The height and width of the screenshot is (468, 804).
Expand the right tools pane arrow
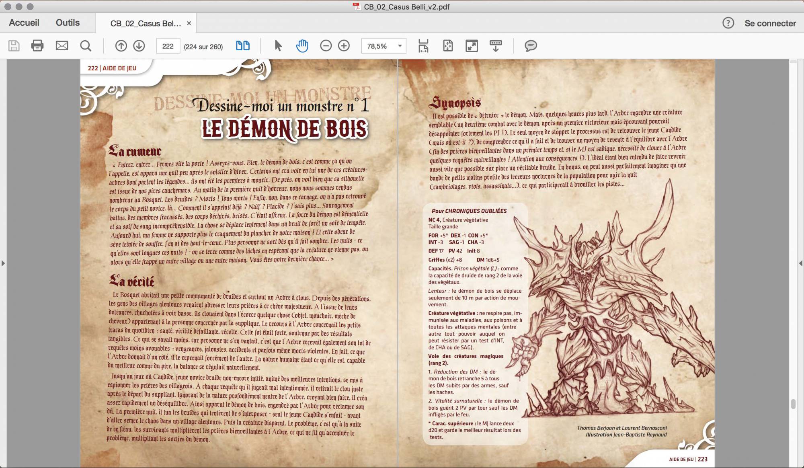800,263
